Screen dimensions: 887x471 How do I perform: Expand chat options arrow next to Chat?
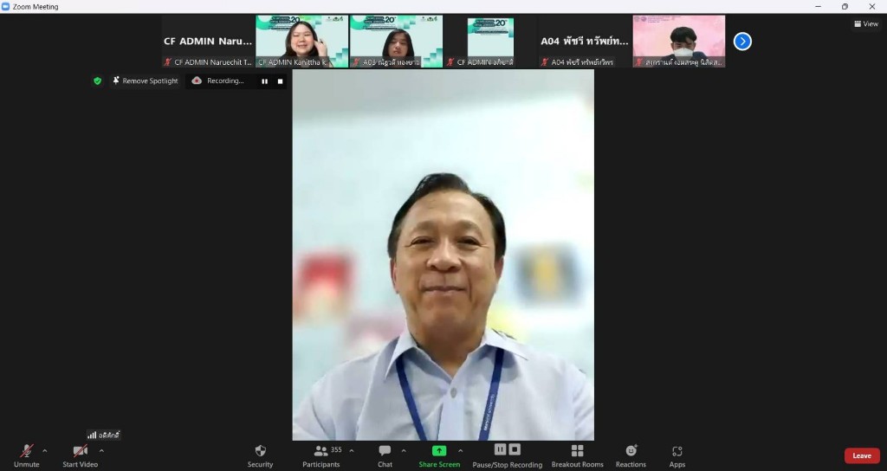click(x=404, y=450)
